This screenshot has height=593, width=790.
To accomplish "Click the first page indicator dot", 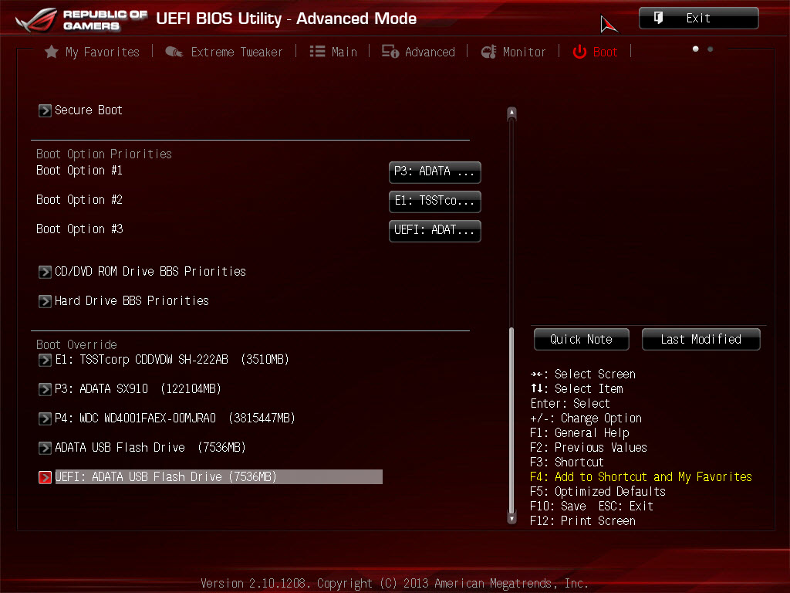I will tap(696, 49).
